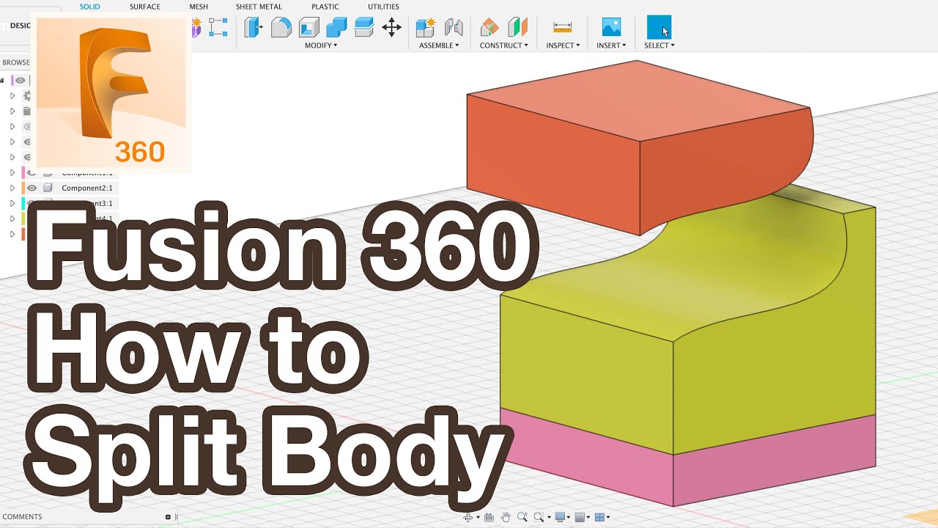938x528 pixels.
Task: Activate the blue Select tool icon
Action: pyautogui.click(x=659, y=28)
